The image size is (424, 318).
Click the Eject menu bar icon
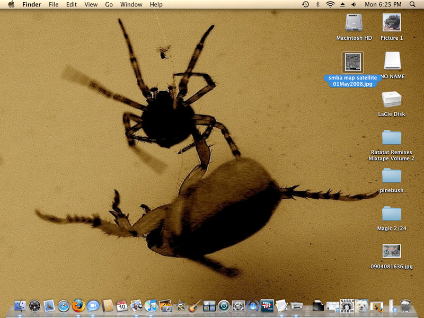coord(342,4)
